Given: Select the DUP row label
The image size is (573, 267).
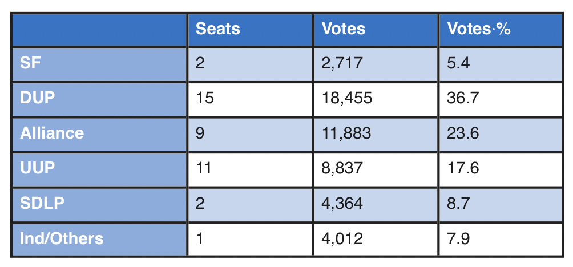Looking at the screenshot, I should click(x=38, y=98).
